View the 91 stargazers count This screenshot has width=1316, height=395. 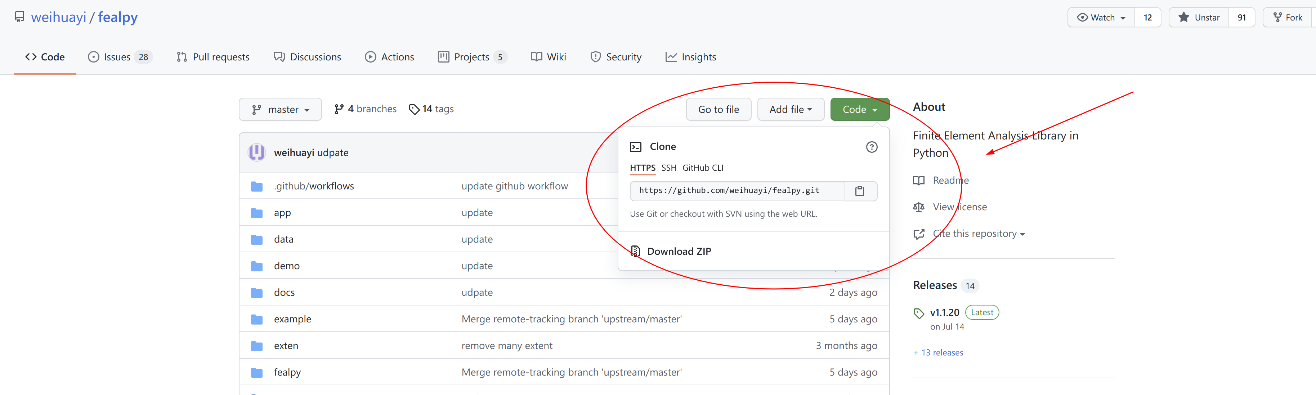[x=1241, y=17]
